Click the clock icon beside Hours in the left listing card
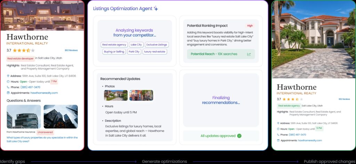This screenshot has width=356, height=164. (8, 82)
